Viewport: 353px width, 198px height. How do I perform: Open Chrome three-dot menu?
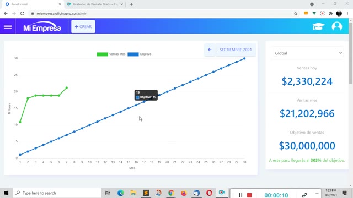click(x=347, y=13)
